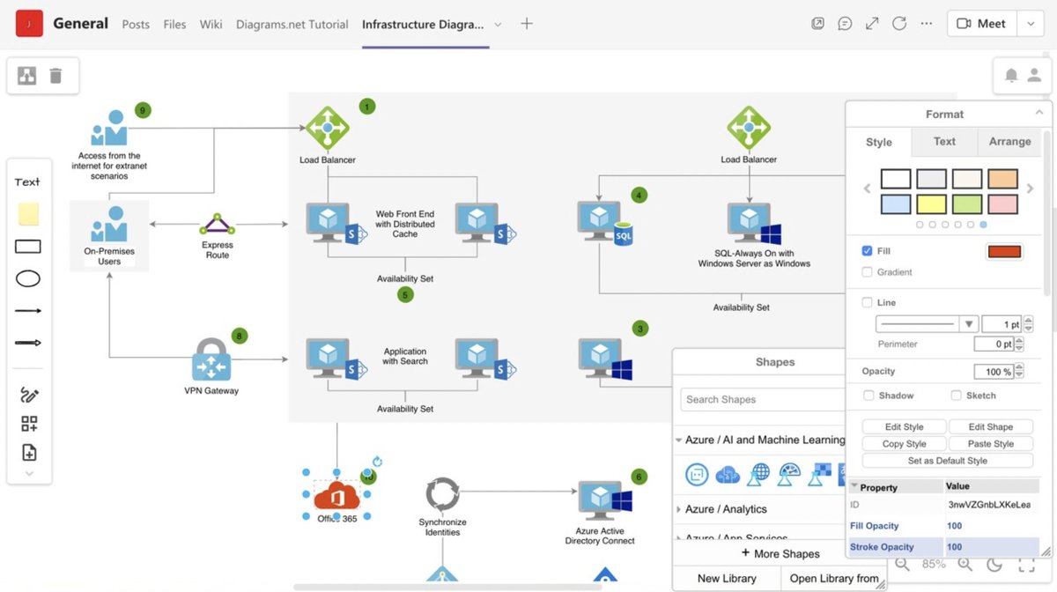Click the insert page icon in sidebar
1057x592 pixels.
pyautogui.click(x=29, y=453)
